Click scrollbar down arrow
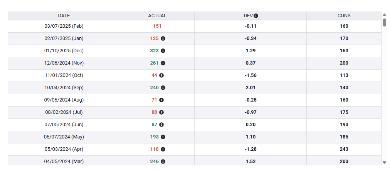Screen dimensions: 390x170 [384, 163]
